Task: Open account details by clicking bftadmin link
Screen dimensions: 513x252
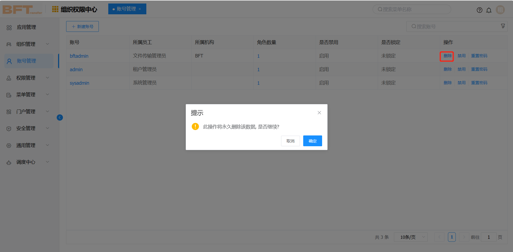Action: [79, 56]
